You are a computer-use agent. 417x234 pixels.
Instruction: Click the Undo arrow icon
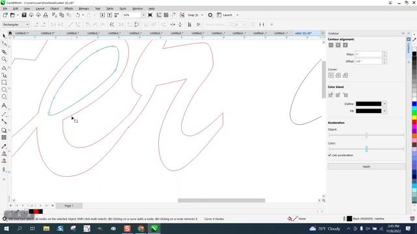pyautogui.click(x=78, y=15)
